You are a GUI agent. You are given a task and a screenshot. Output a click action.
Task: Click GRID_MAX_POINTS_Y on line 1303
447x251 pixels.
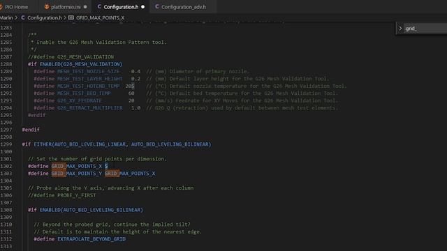pos(76,174)
